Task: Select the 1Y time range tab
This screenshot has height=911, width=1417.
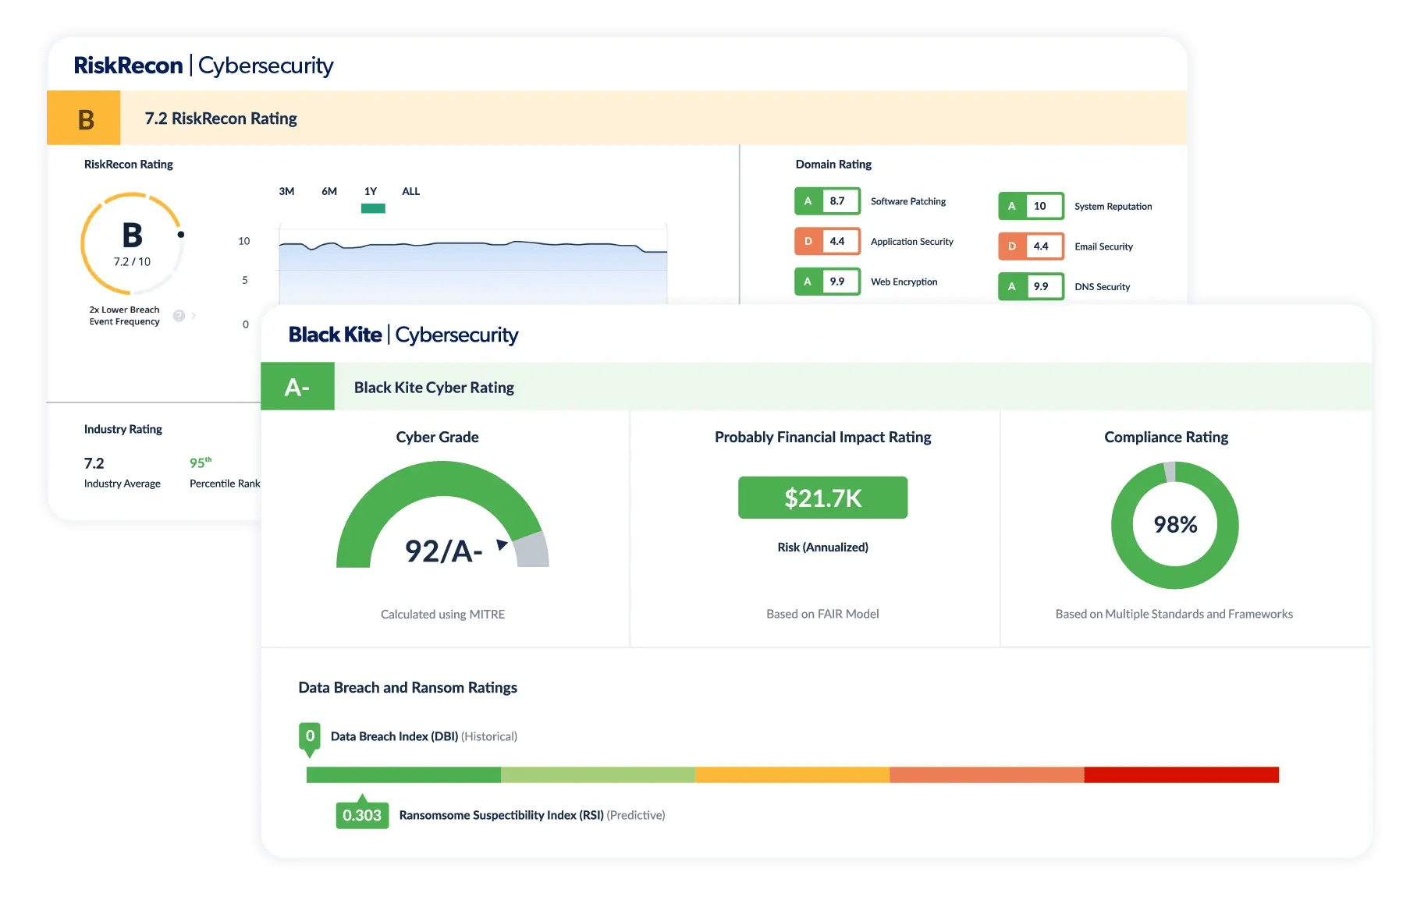Action: (371, 191)
